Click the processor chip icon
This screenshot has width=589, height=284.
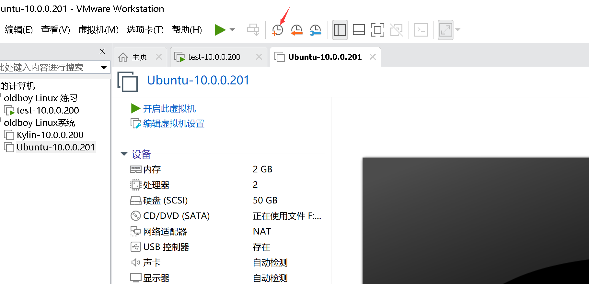click(135, 185)
